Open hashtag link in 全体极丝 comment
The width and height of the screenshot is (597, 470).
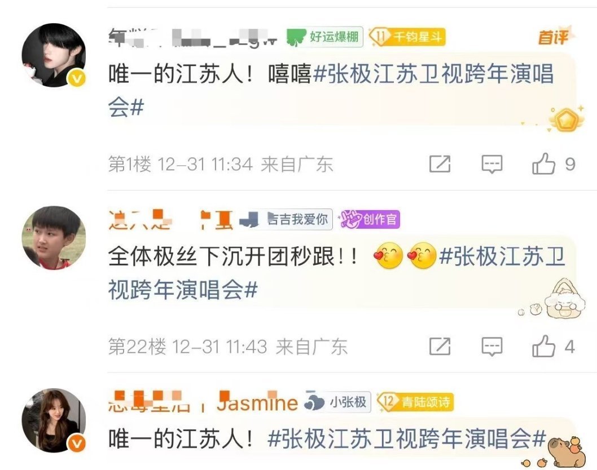(x=336, y=273)
